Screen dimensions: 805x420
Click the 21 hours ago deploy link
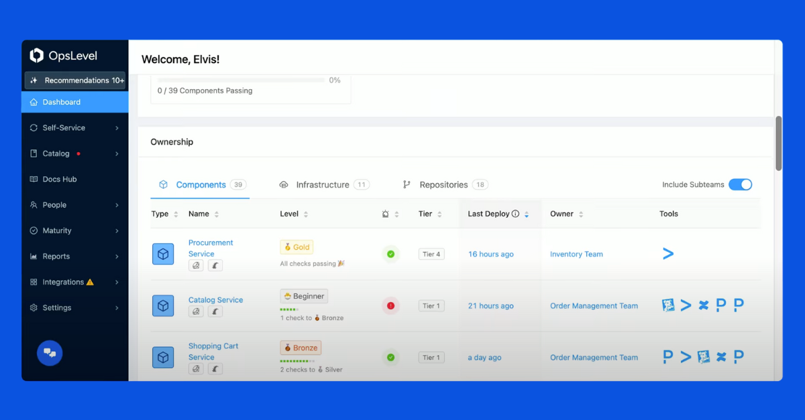pos(490,306)
